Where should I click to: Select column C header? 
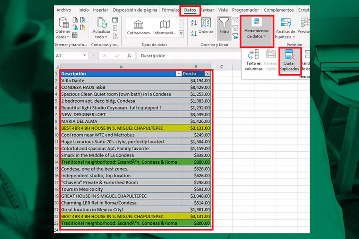[221, 67]
